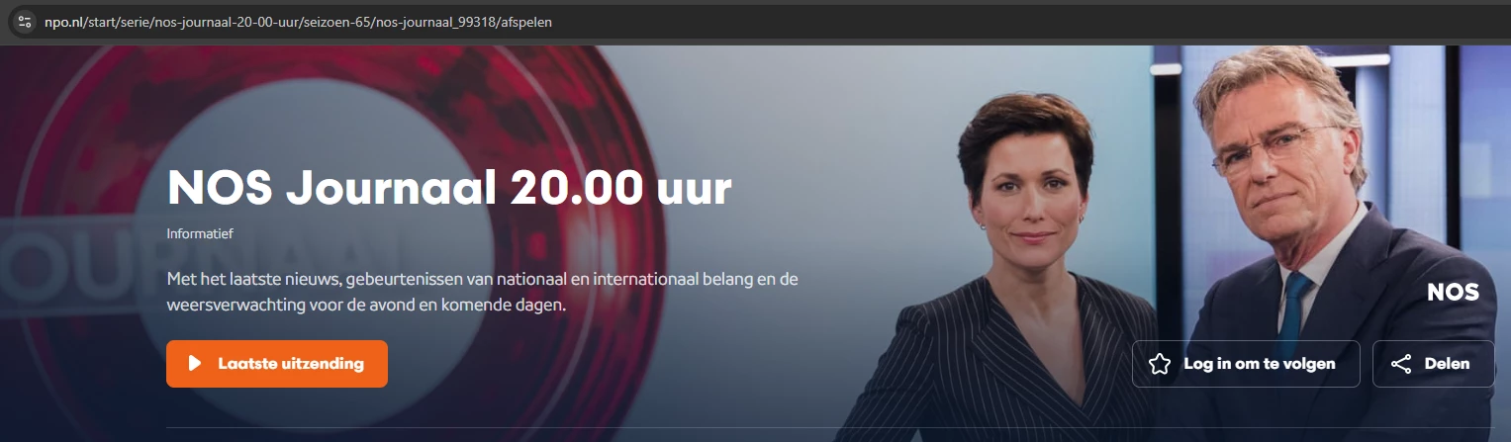Click the word afspelen in the URL
Viewport: 1511px width, 442px height.
click(524, 22)
